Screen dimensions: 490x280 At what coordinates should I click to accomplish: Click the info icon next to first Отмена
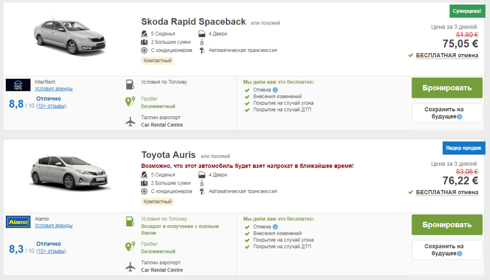pyautogui.click(x=275, y=90)
